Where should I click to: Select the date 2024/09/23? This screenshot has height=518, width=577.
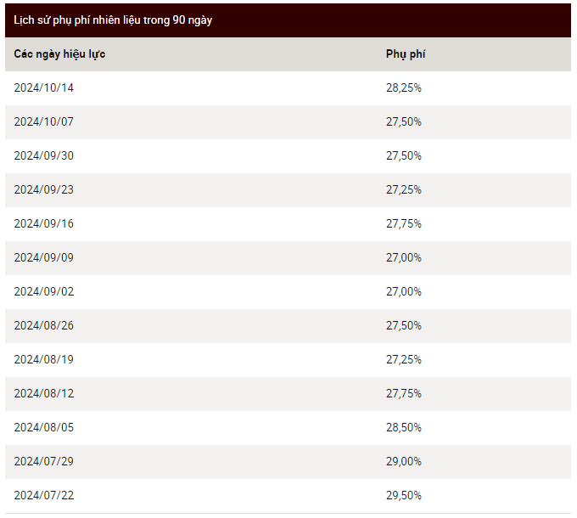[x=44, y=189]
